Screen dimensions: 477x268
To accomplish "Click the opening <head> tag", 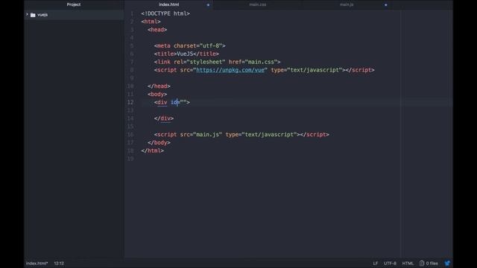I will click(x=157, y=30).
